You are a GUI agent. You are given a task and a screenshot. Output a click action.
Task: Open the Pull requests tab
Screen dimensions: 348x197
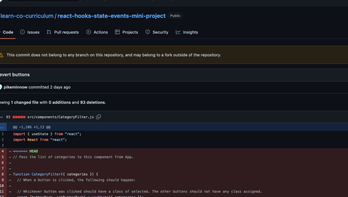[63, 32]
